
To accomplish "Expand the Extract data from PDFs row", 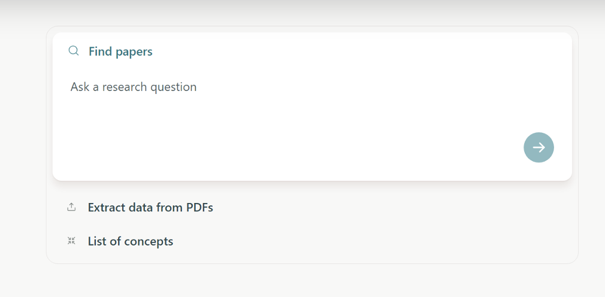I will pos(150,208).
